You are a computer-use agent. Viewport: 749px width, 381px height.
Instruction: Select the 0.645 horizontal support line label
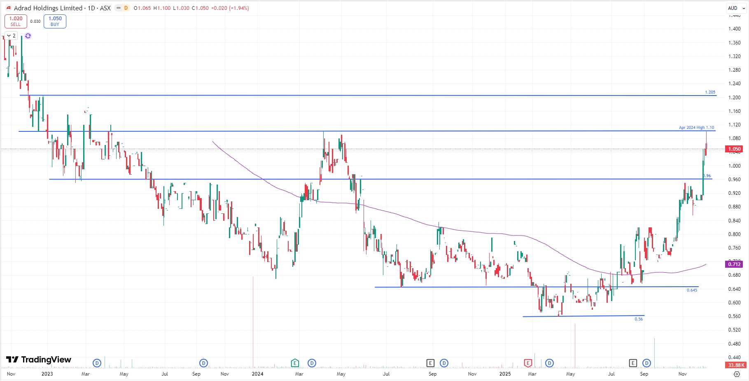coord(692,290)
